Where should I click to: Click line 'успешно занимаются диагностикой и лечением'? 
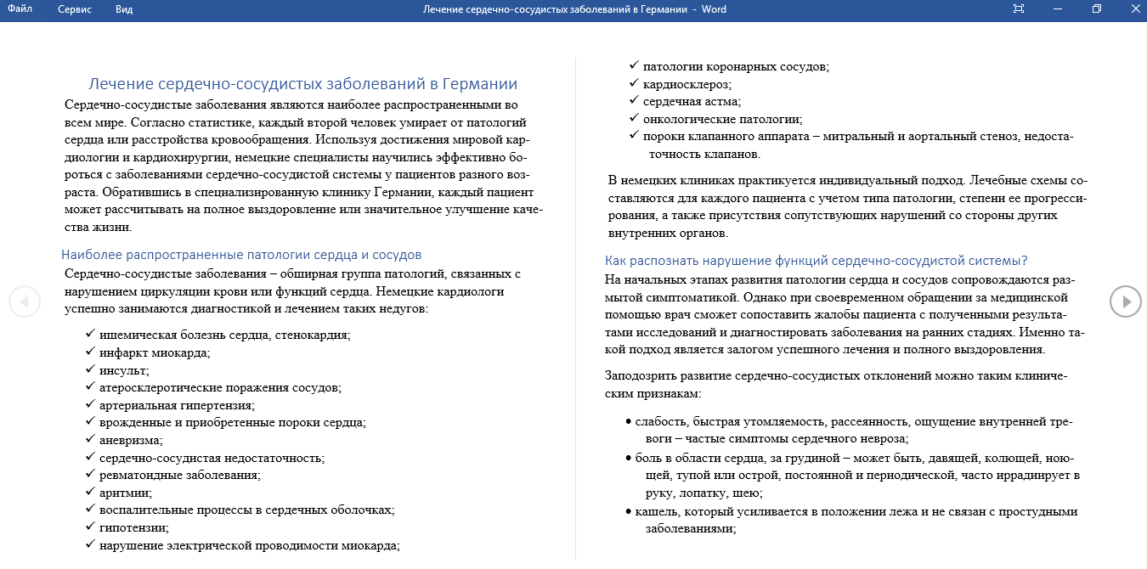(246, 308)
